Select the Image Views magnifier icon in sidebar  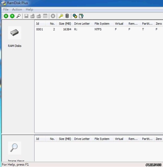pos(15,148)
